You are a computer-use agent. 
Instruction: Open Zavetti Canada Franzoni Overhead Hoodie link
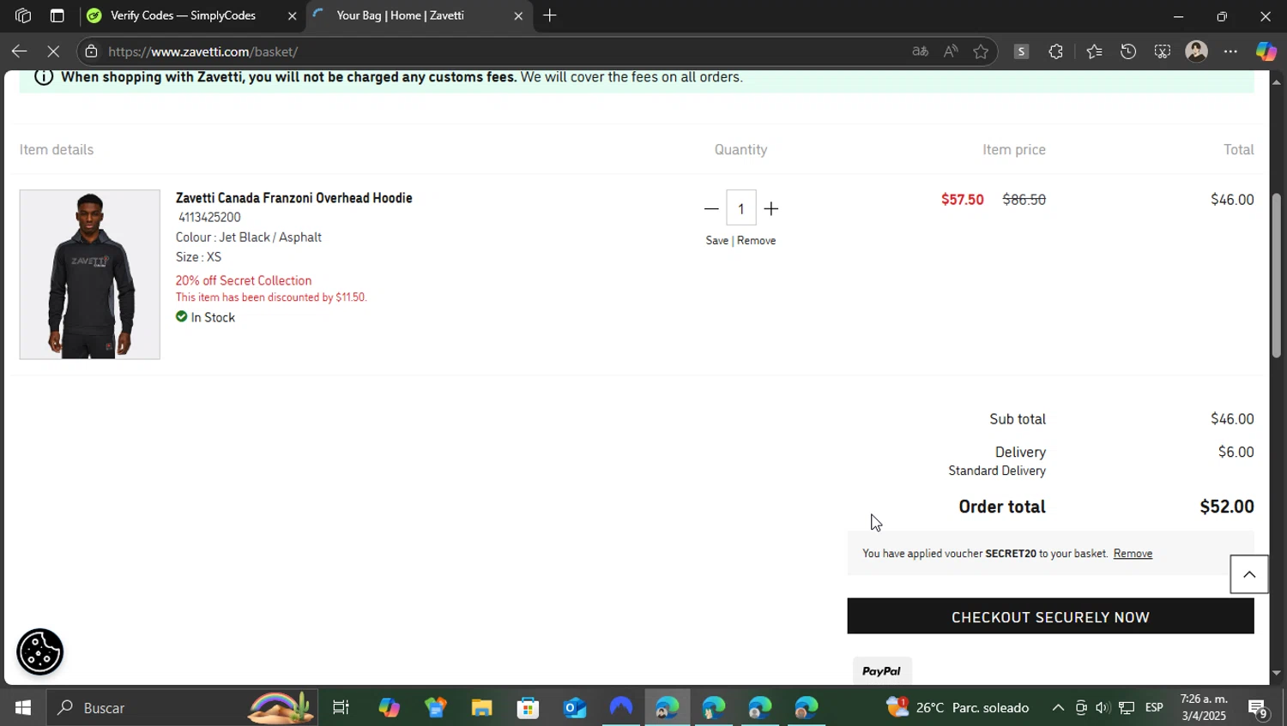pyautogui.click(x=293, y=198)
